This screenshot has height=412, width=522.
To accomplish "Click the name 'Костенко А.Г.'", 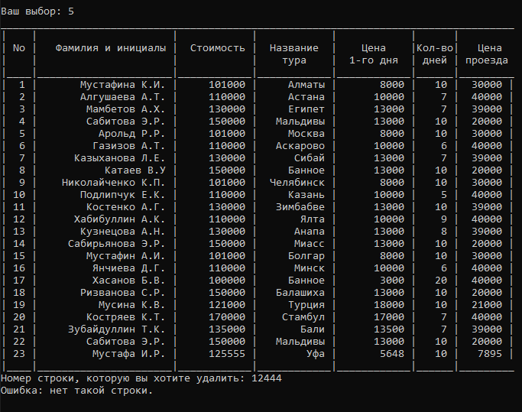I will (125, 207).
